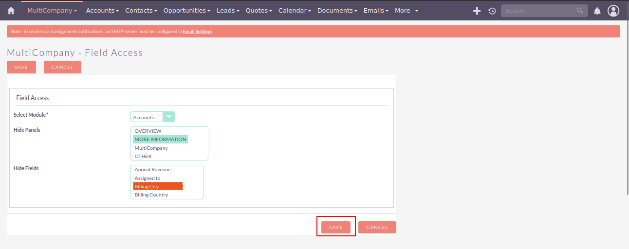
Task: Click the top Cancel button
Action: [x=62, y=67]
